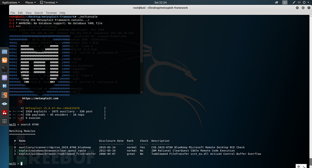
Task: Click the Sat 22:24 clock
Action: pos(161,2)
